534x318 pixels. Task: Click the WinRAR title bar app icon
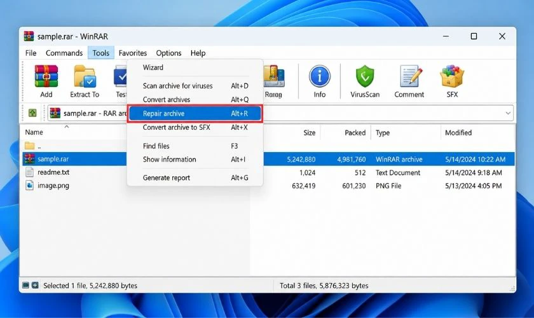pos(29,36)
